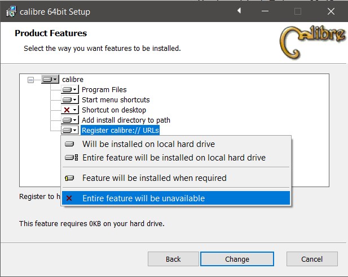
Task: Select 'Feature will be installed when required'
Action: pyautogui.click(x=154, y=178)
